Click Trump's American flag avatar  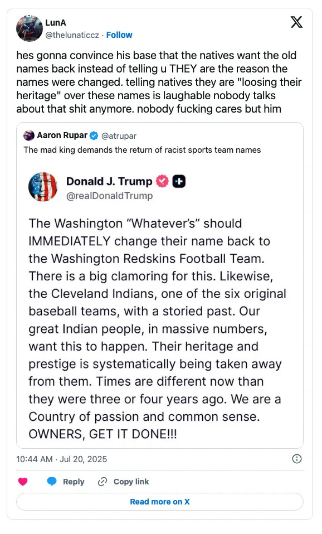pyautogui.click(x=43, y=187)
